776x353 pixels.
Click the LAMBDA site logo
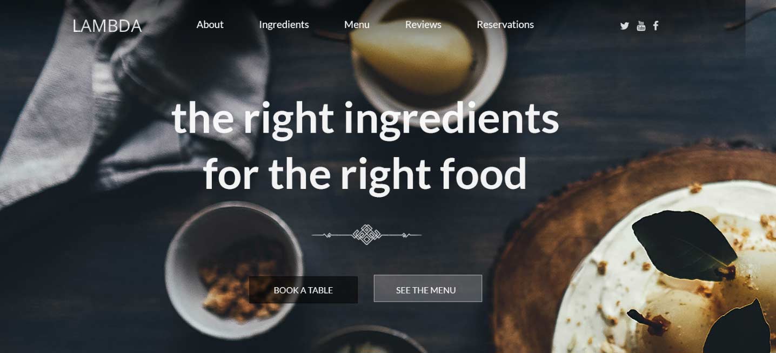pos(107,25)
